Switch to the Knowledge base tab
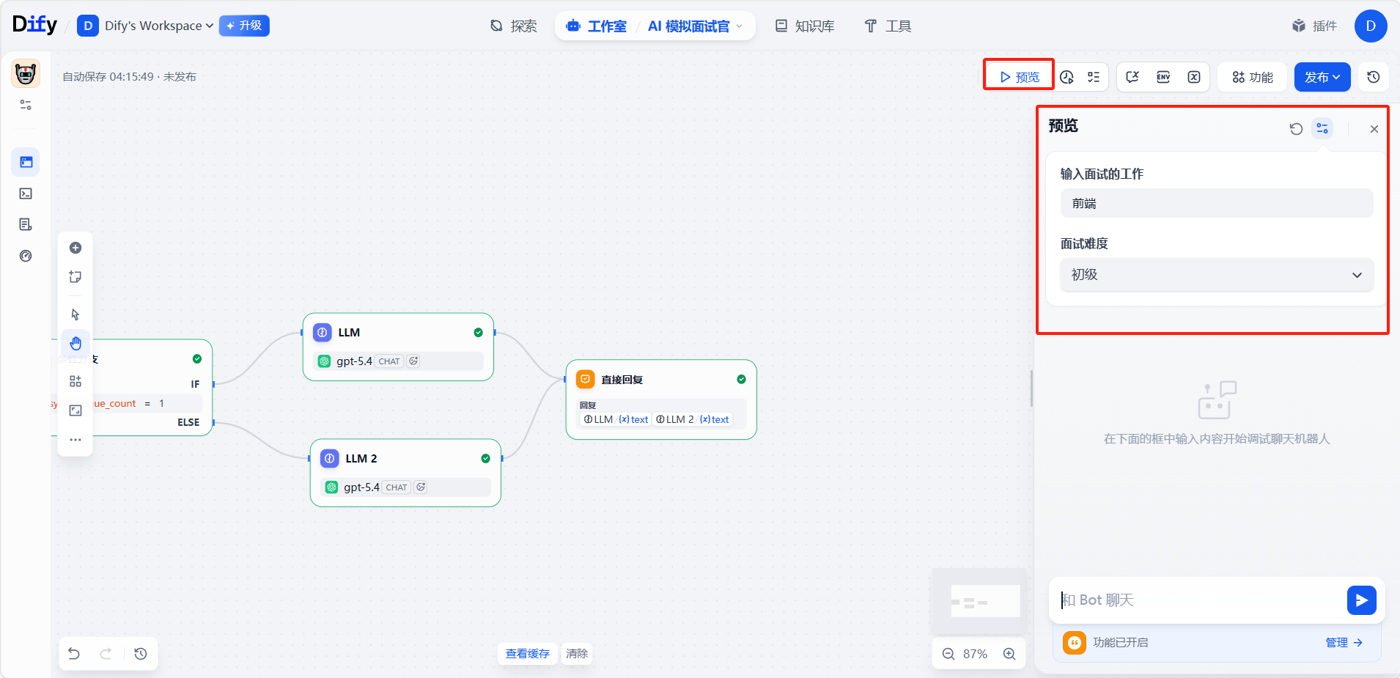 tap(805, 26)
